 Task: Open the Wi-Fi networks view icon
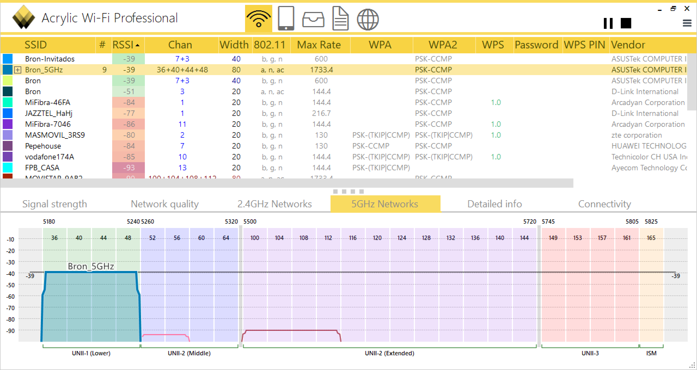(x=258, y=18)
